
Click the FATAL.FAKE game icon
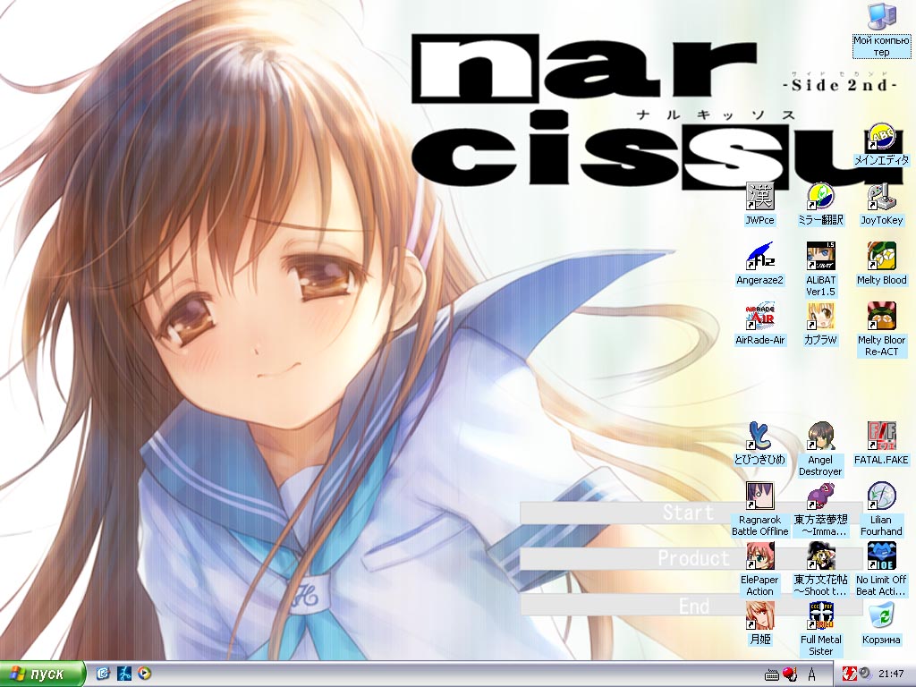click(x=881, y=444)
